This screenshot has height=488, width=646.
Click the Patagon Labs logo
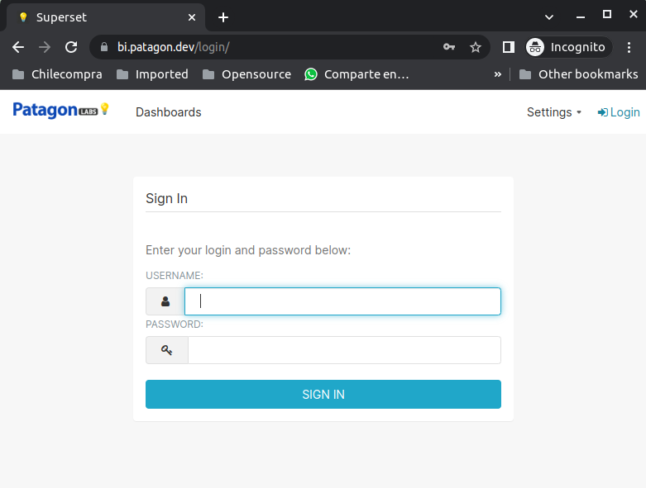point(61,111)
